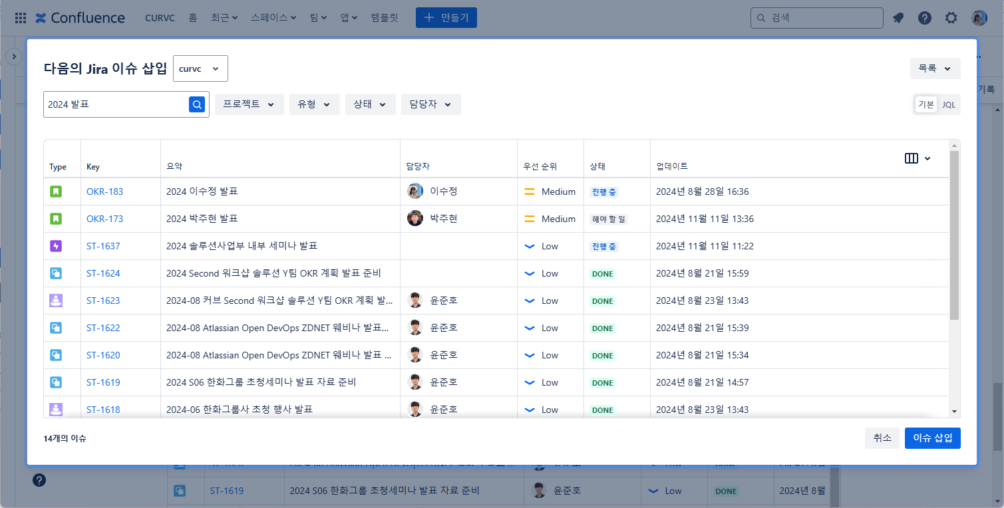
Task: Open CURVC in the top navigation
Action: [160, 18]
